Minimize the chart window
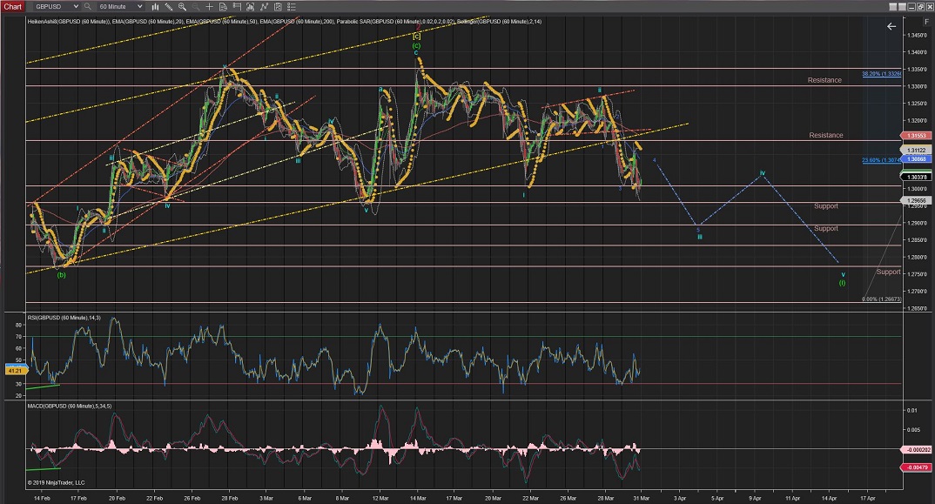The width and height of the screenshot is (935, 504). (x=911, y=7)
